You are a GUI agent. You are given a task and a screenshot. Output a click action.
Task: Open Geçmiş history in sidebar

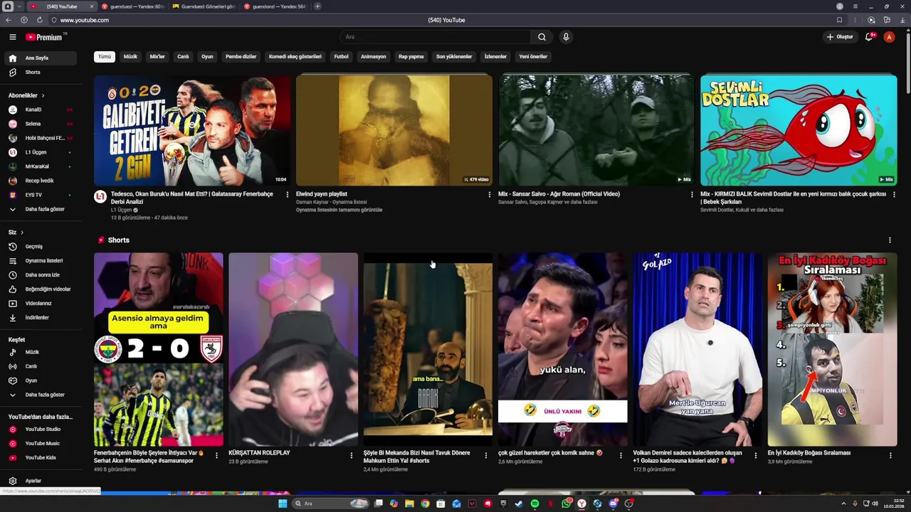[x=41, y=247]
